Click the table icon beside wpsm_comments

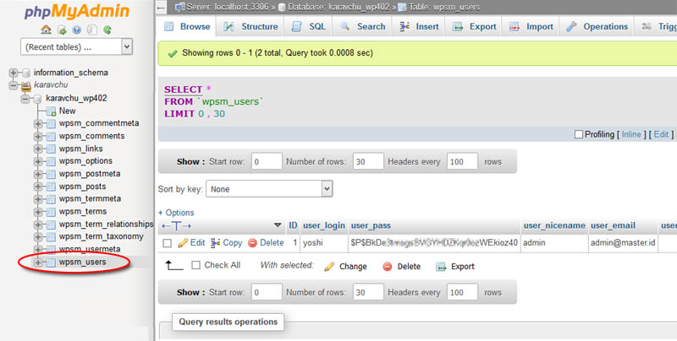[51, 137]
